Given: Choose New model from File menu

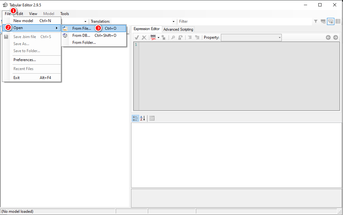Looking at the screenshot, I should point(32,21).
